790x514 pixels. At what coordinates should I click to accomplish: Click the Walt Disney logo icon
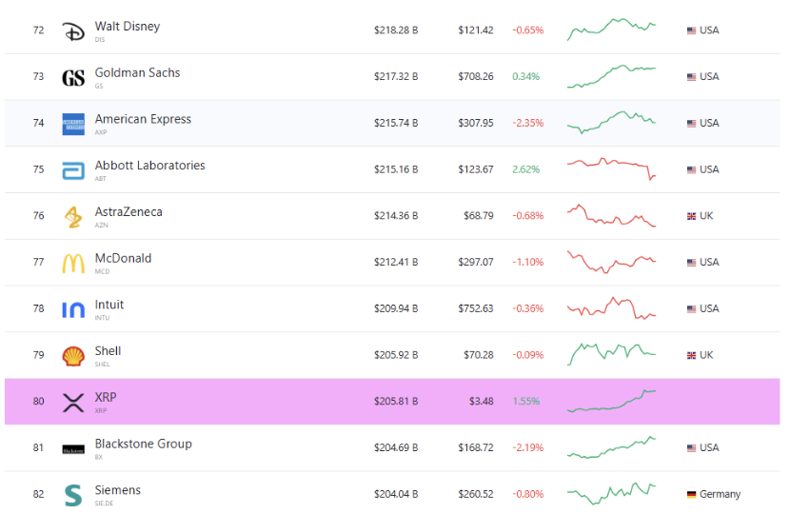pyautogui.click(x=73, y=31)
